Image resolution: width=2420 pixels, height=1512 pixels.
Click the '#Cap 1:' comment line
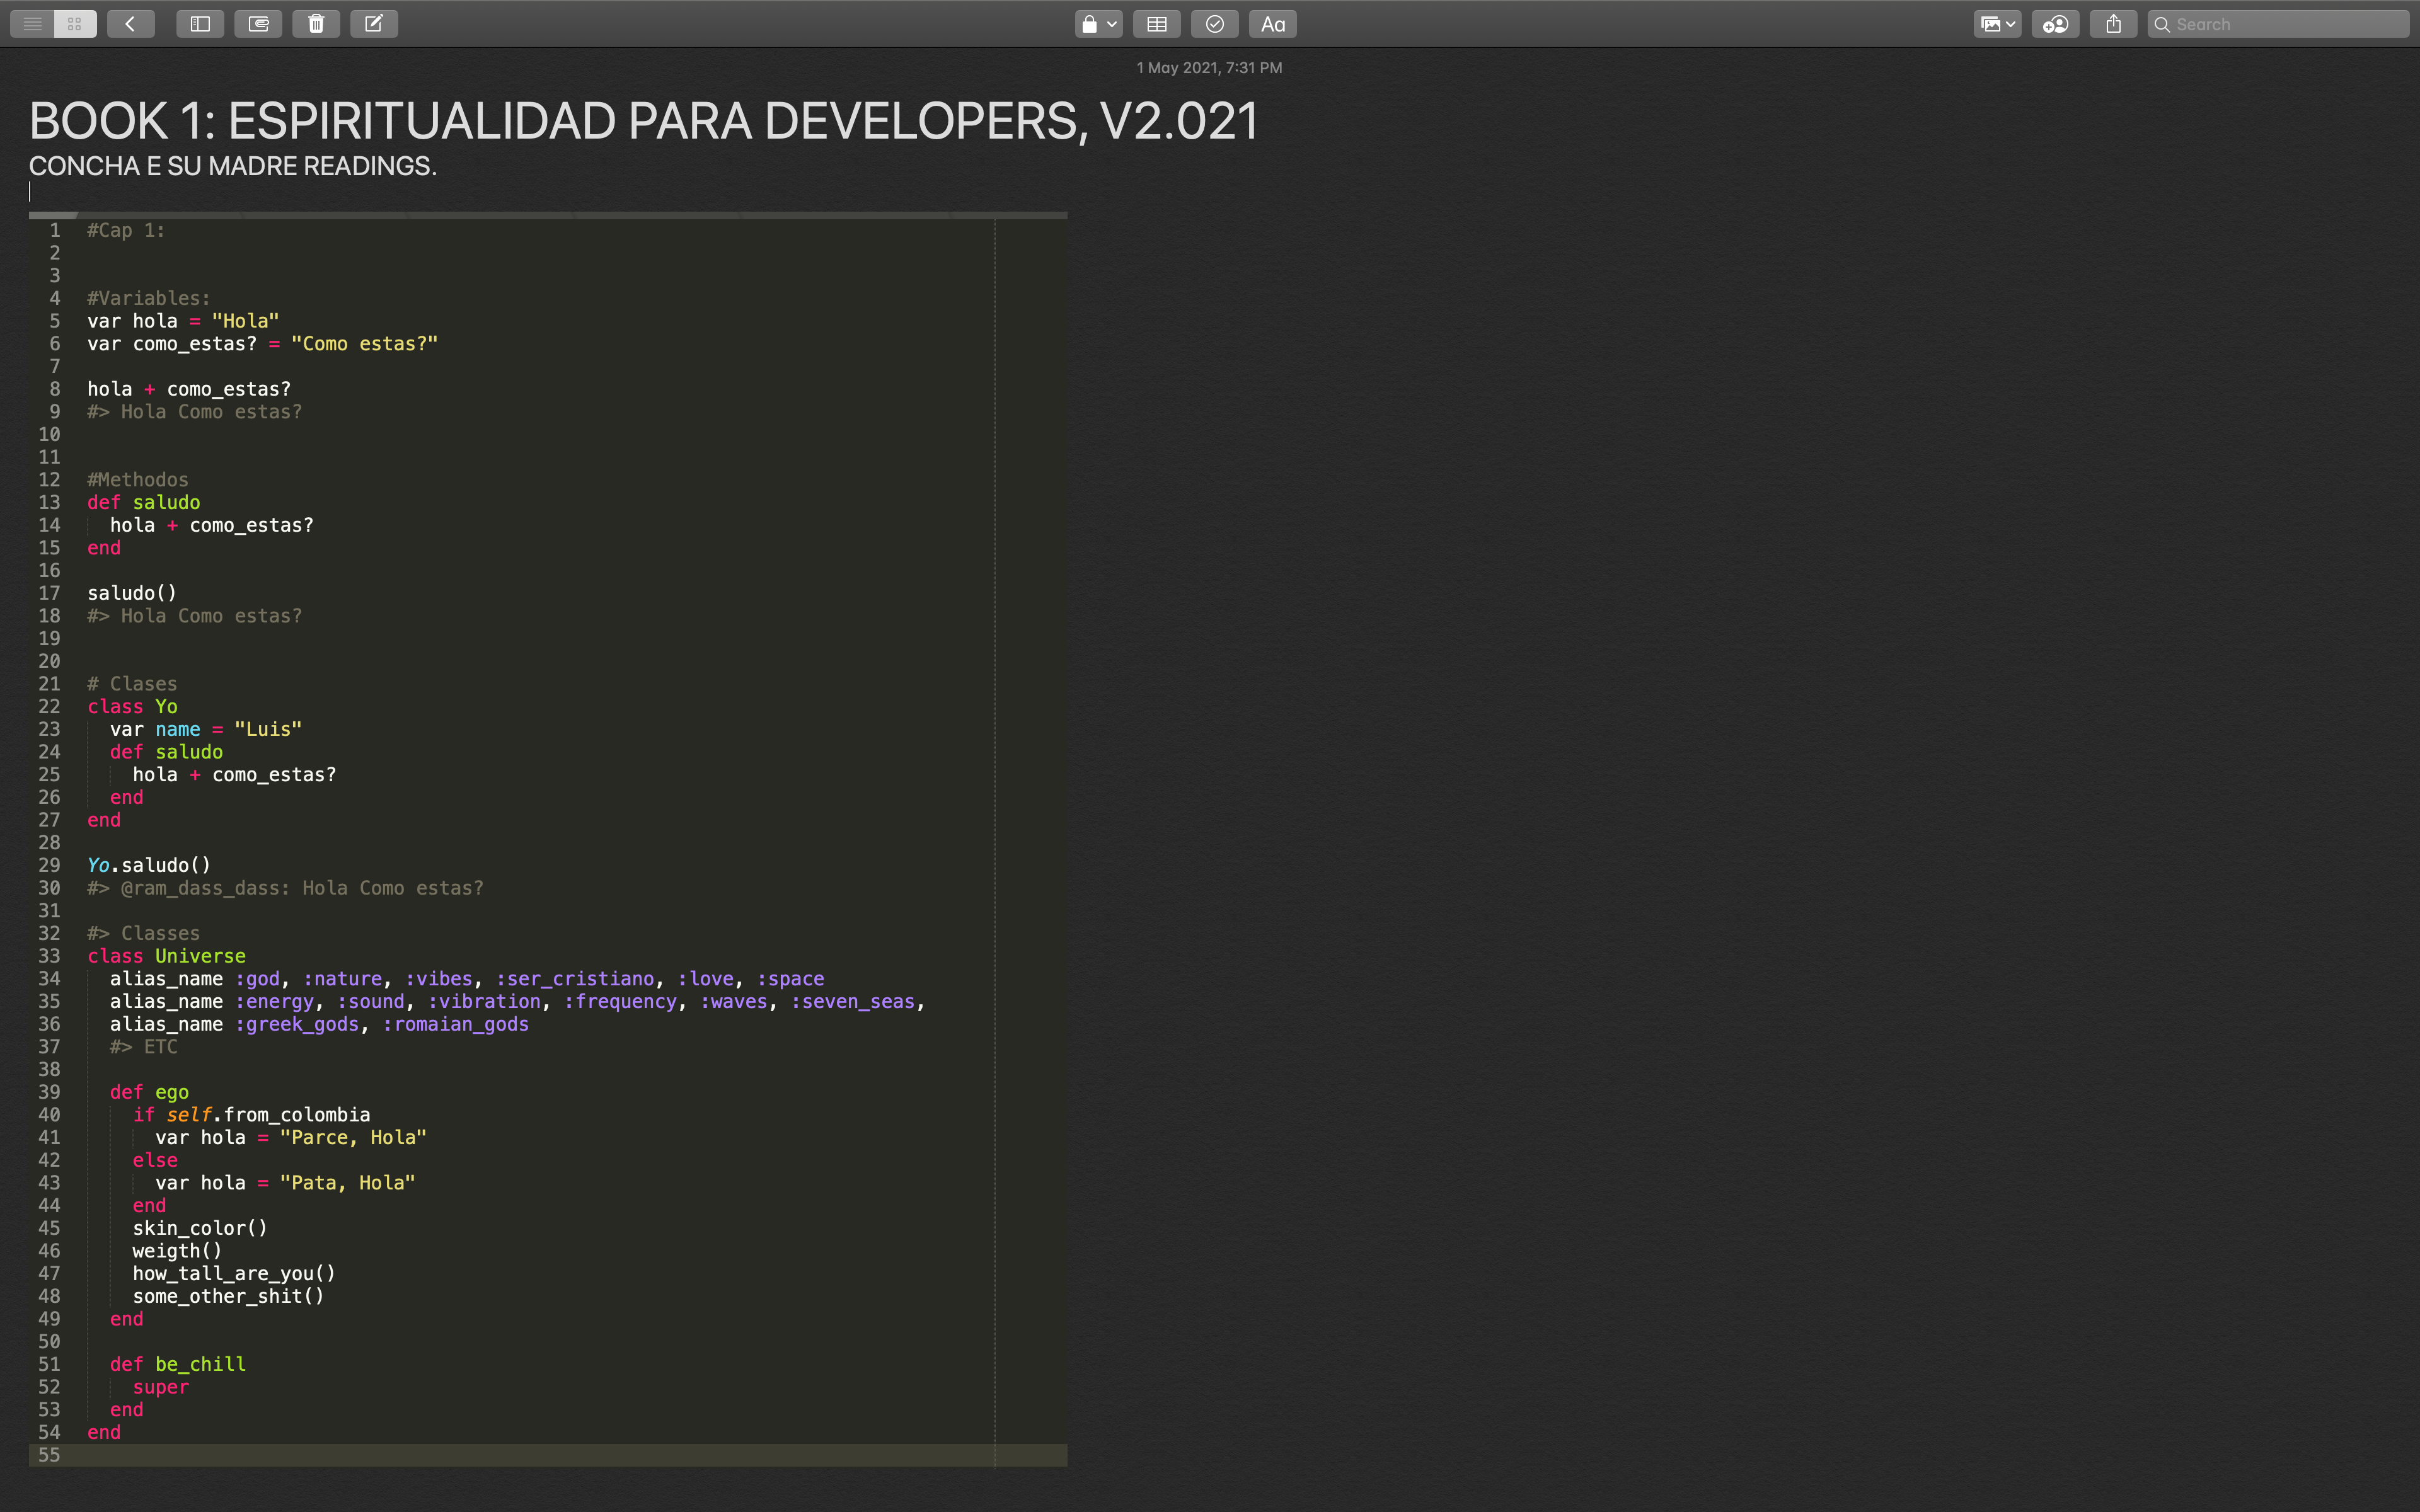click(x=126, y=230)
